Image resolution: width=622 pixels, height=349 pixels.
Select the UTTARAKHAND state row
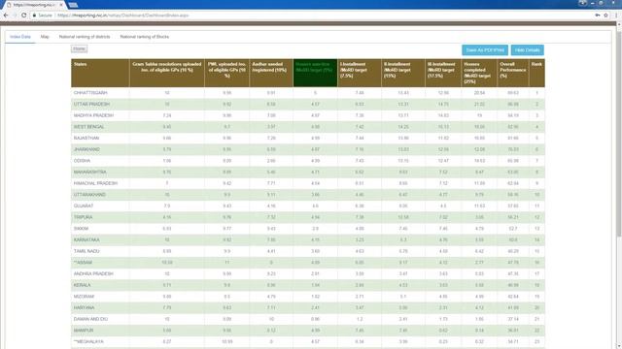(x=308, y=195)
